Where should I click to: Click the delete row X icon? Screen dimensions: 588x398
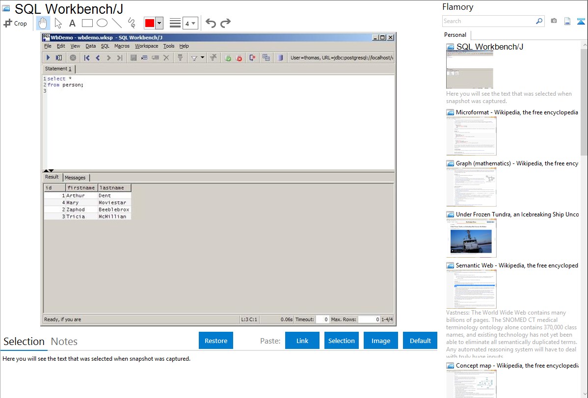point(166,58)
